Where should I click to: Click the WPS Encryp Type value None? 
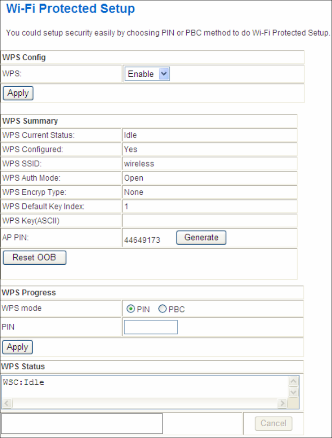point(134,192)
